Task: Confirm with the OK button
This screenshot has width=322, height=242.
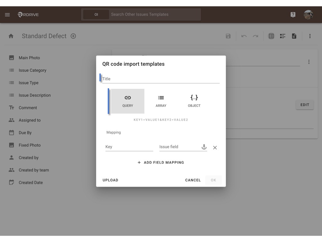Action: tap(214, 180)
